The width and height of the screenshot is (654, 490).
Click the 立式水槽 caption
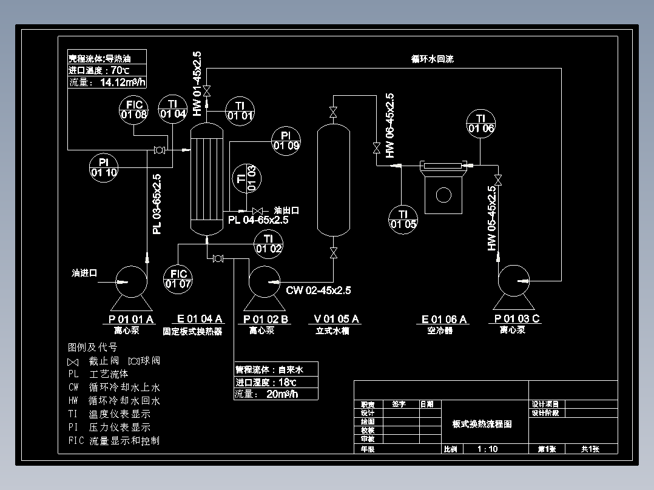[x=332, y=331]
